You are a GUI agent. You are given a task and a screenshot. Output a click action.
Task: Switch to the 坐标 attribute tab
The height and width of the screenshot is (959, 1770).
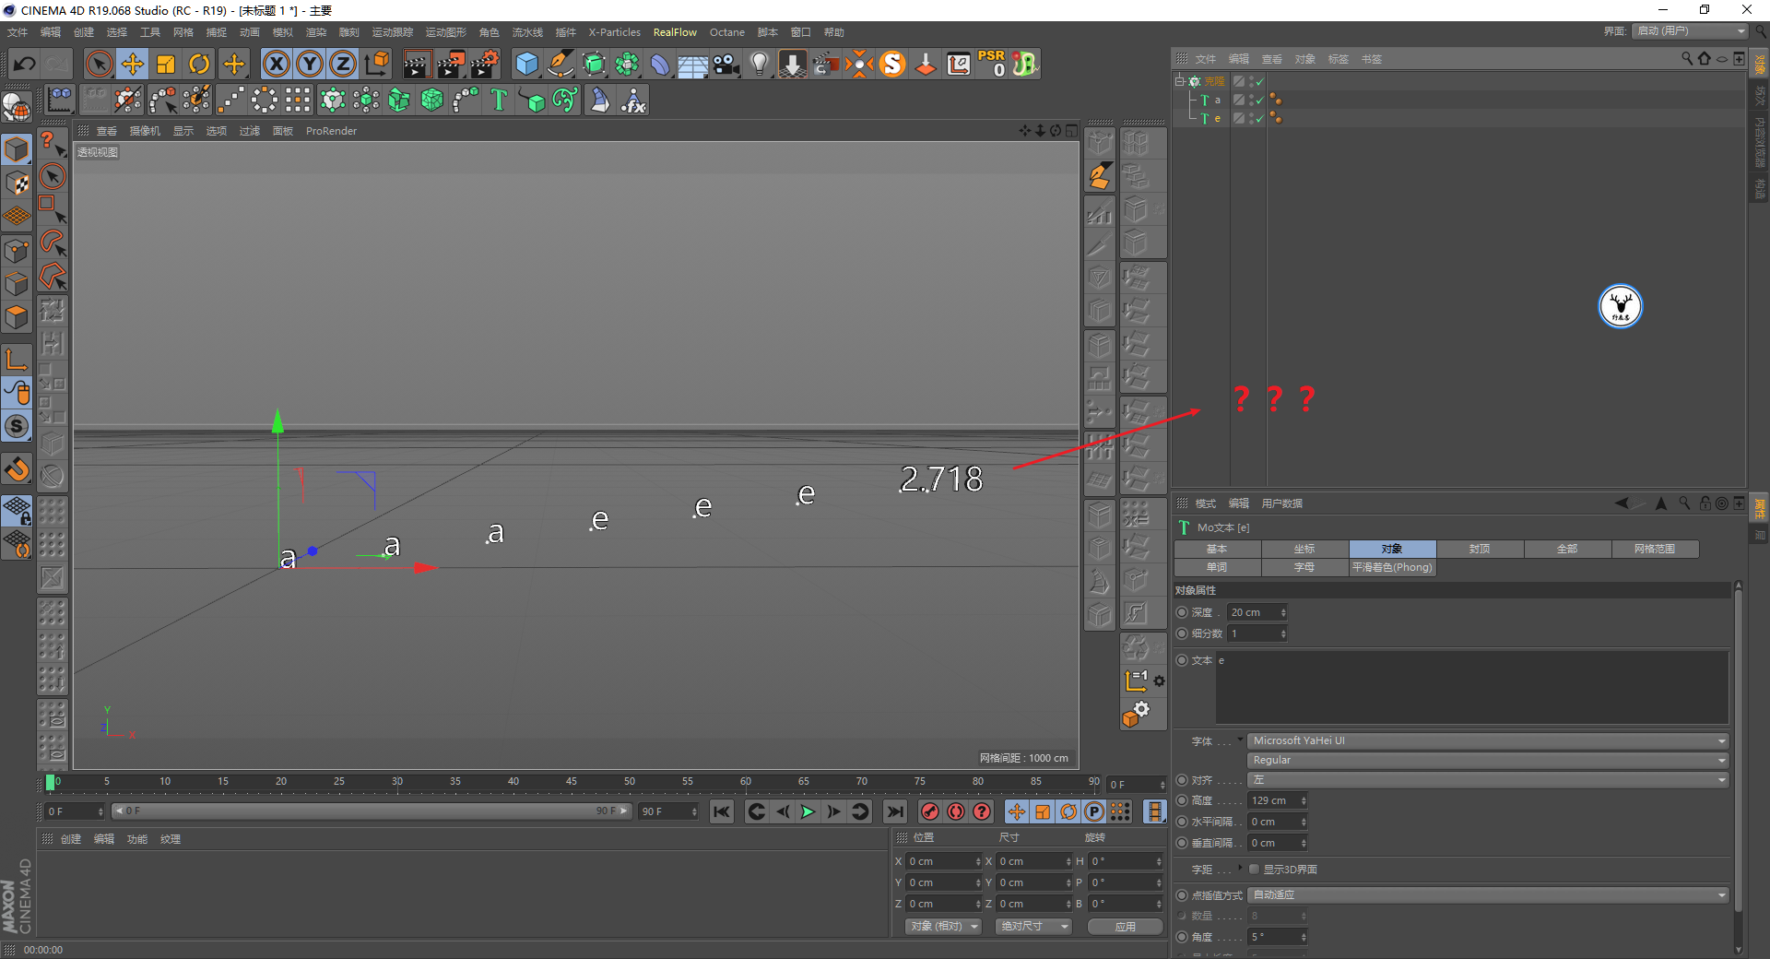[x=1304, y=549]
